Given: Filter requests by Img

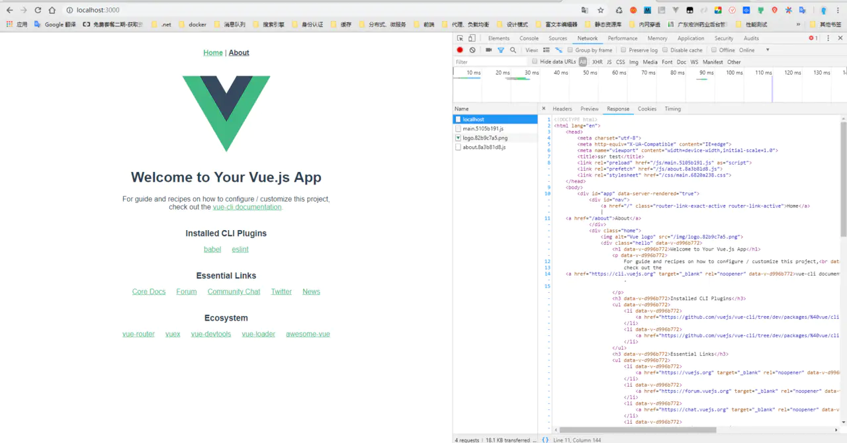Looking at the screenshot, I should [x=634, y=62].
